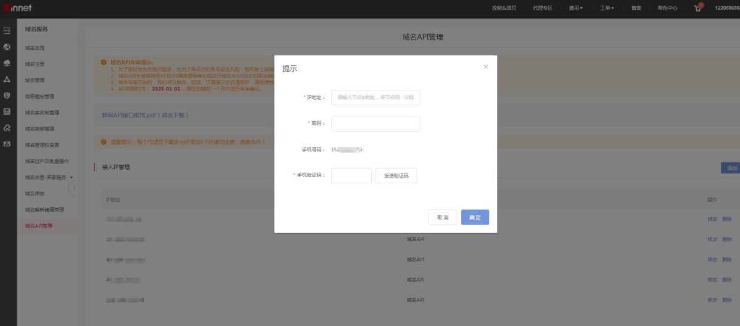740x326 pixels.
Task: Click the cloud icon in left rail
Action: [7, 63]
